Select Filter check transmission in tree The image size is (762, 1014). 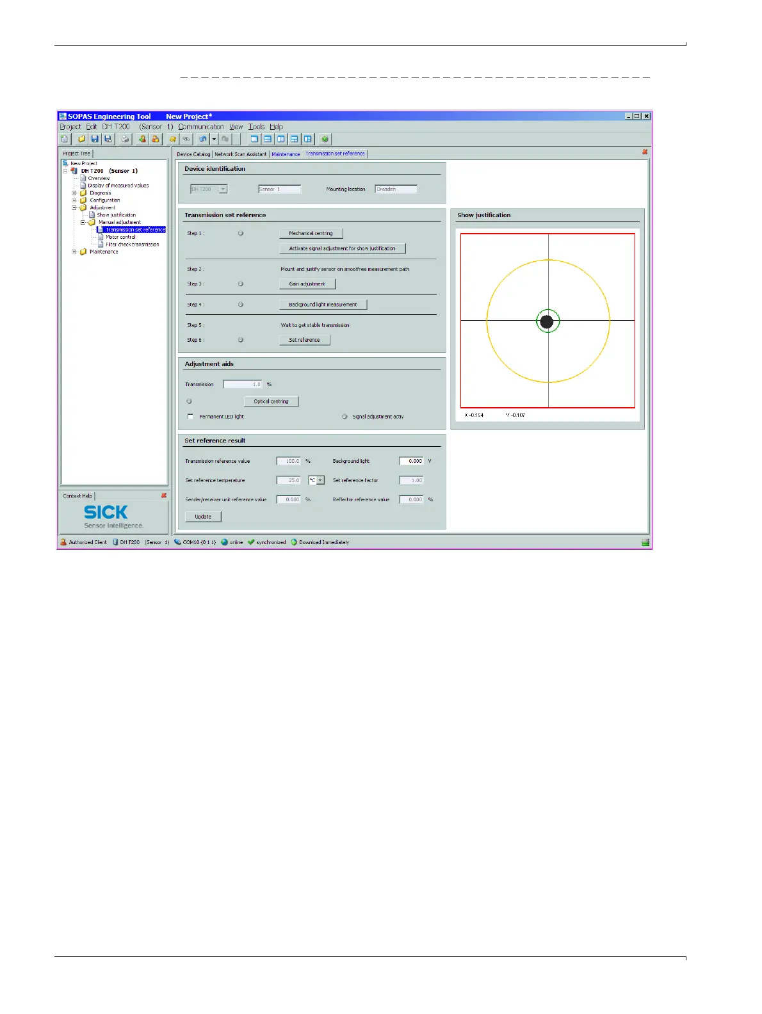pos(132,245)
